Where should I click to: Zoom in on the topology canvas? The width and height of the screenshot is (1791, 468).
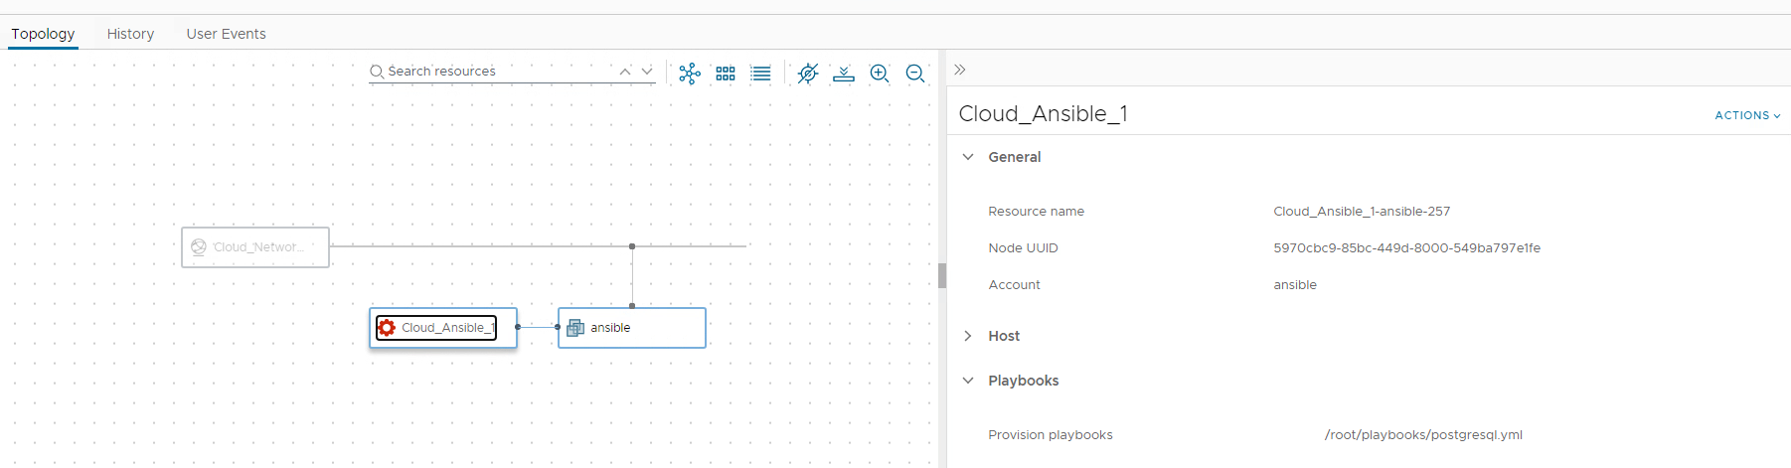[x=880, y=74]
